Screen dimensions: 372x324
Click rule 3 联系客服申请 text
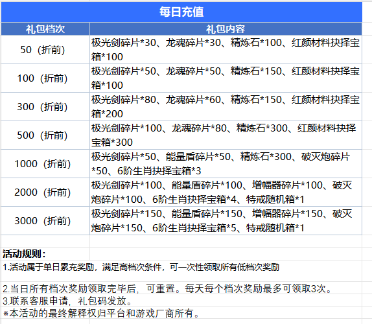point(67,301)
